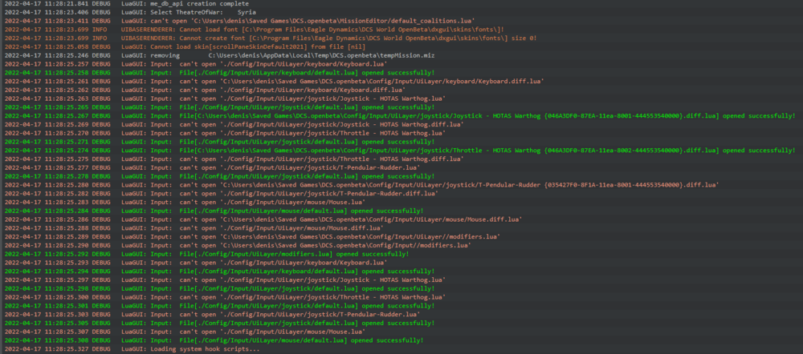Screen dimensions: 803x354
Task: Click the 11:28:25.298 joystick/default.lua opened line
Action: (x=219, y=288)
